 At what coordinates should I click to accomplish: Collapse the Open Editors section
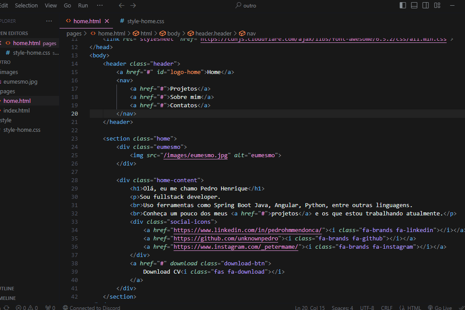tap(14, 33)
